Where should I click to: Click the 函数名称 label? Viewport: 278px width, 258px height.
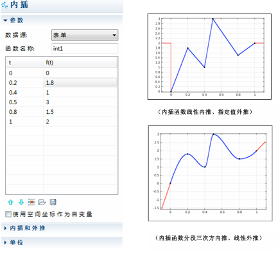(x=20, y=49)
